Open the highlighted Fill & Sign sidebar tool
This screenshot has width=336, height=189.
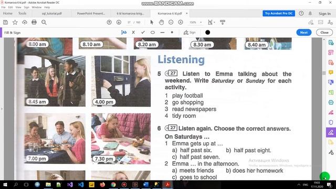pos(331,132)
